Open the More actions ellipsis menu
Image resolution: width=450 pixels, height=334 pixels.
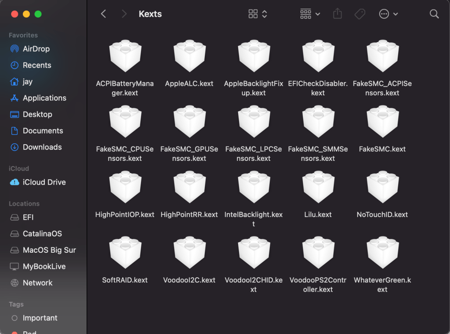point(388,14)
